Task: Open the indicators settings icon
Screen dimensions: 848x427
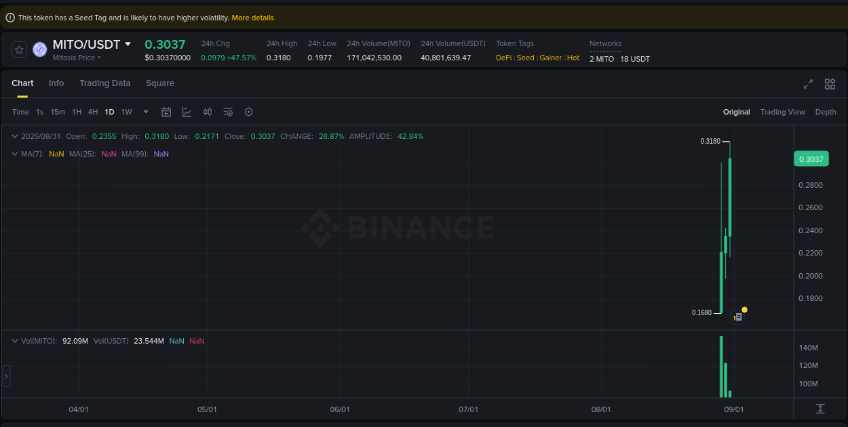Action: 228,112
